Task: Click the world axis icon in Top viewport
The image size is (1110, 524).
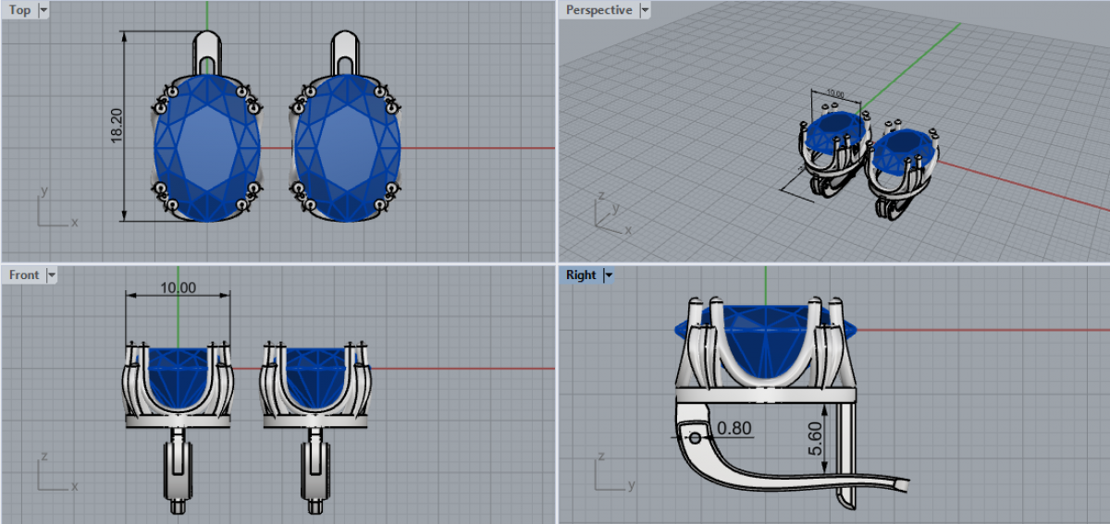Action: 54,211
